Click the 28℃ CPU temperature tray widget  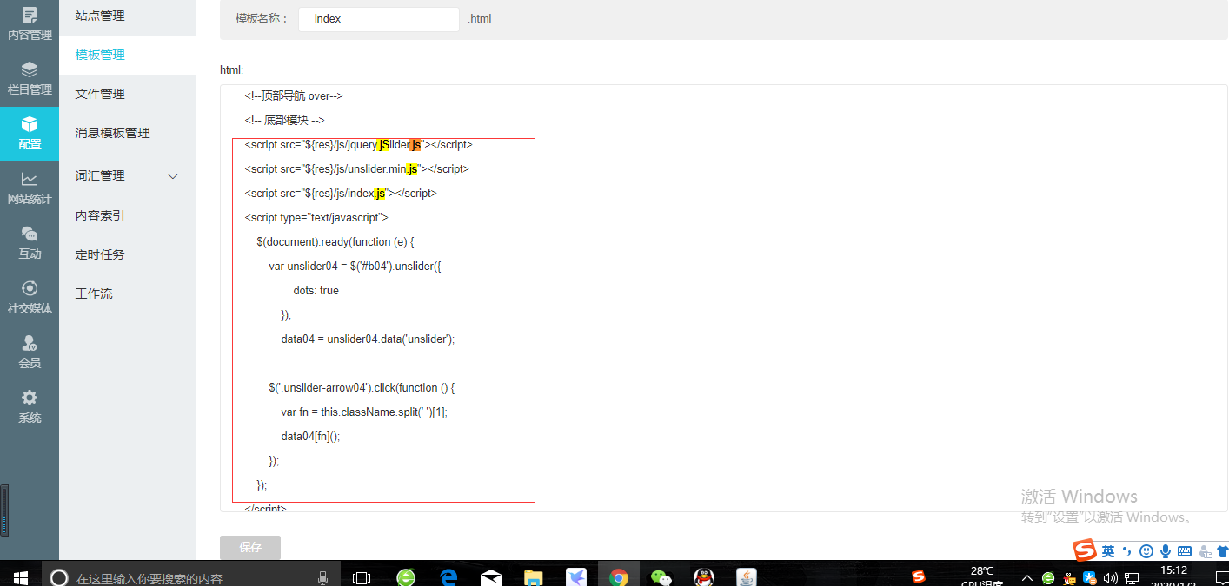click(982, 576)
